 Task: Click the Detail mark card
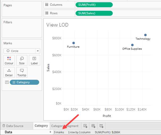pyautogui.click(x=9, y=72)
